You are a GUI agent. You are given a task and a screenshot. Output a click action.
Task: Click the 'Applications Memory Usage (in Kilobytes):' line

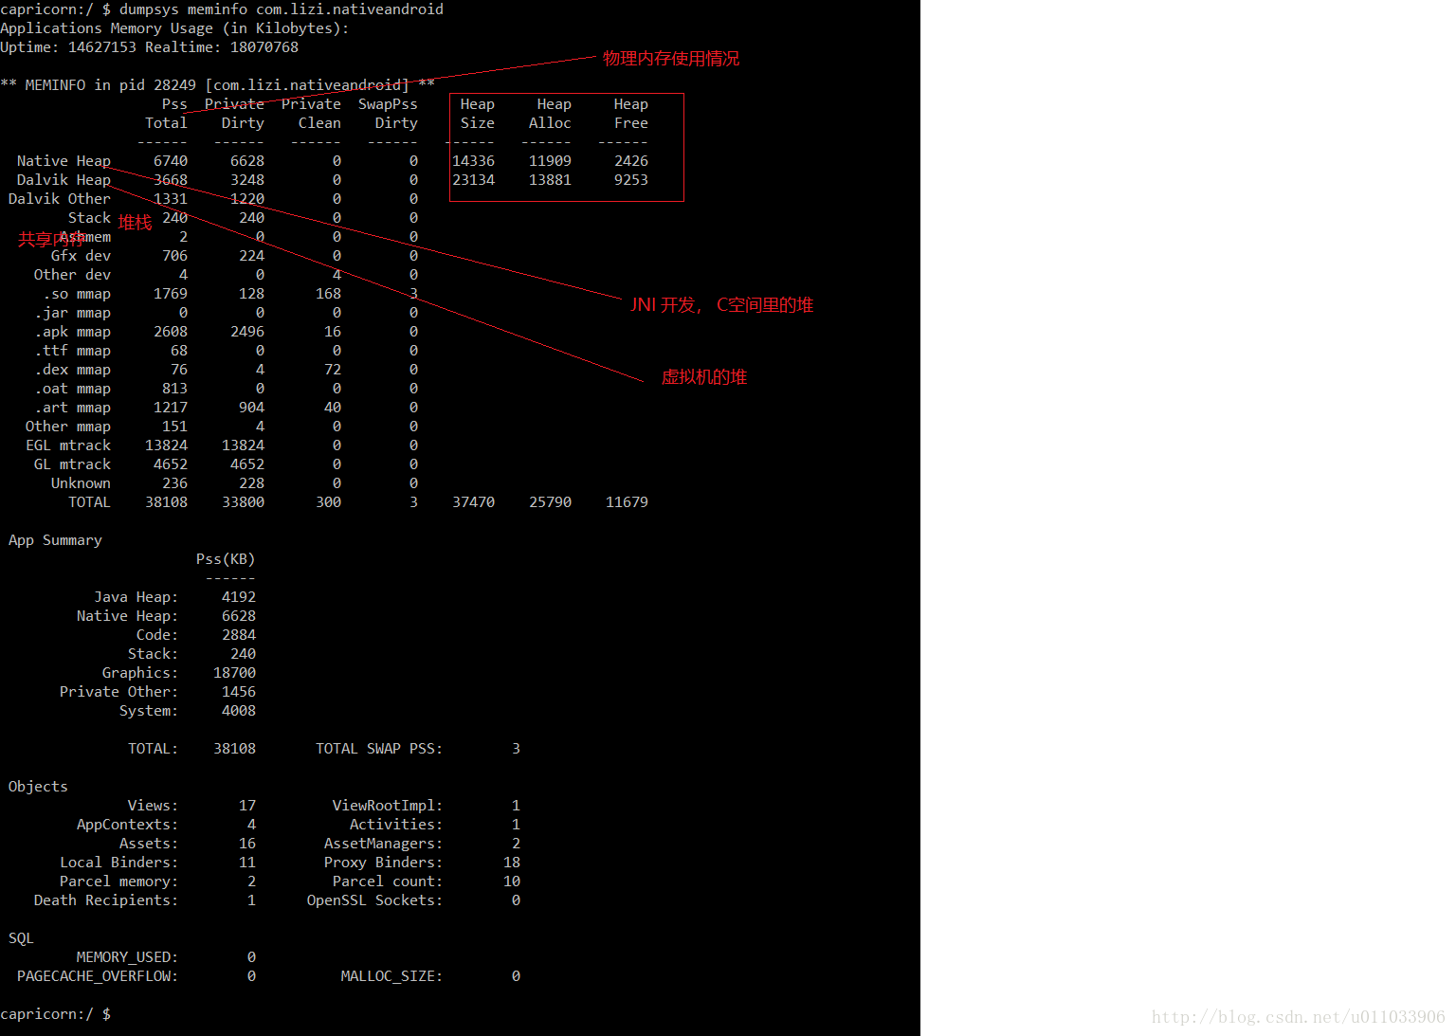click(x=174, y=28)
